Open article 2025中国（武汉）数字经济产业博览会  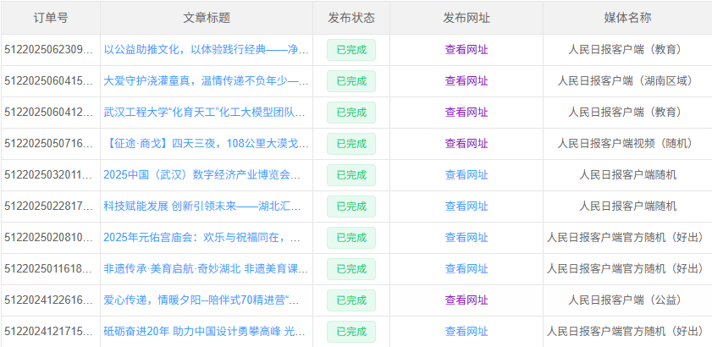(x=202, y=175)
